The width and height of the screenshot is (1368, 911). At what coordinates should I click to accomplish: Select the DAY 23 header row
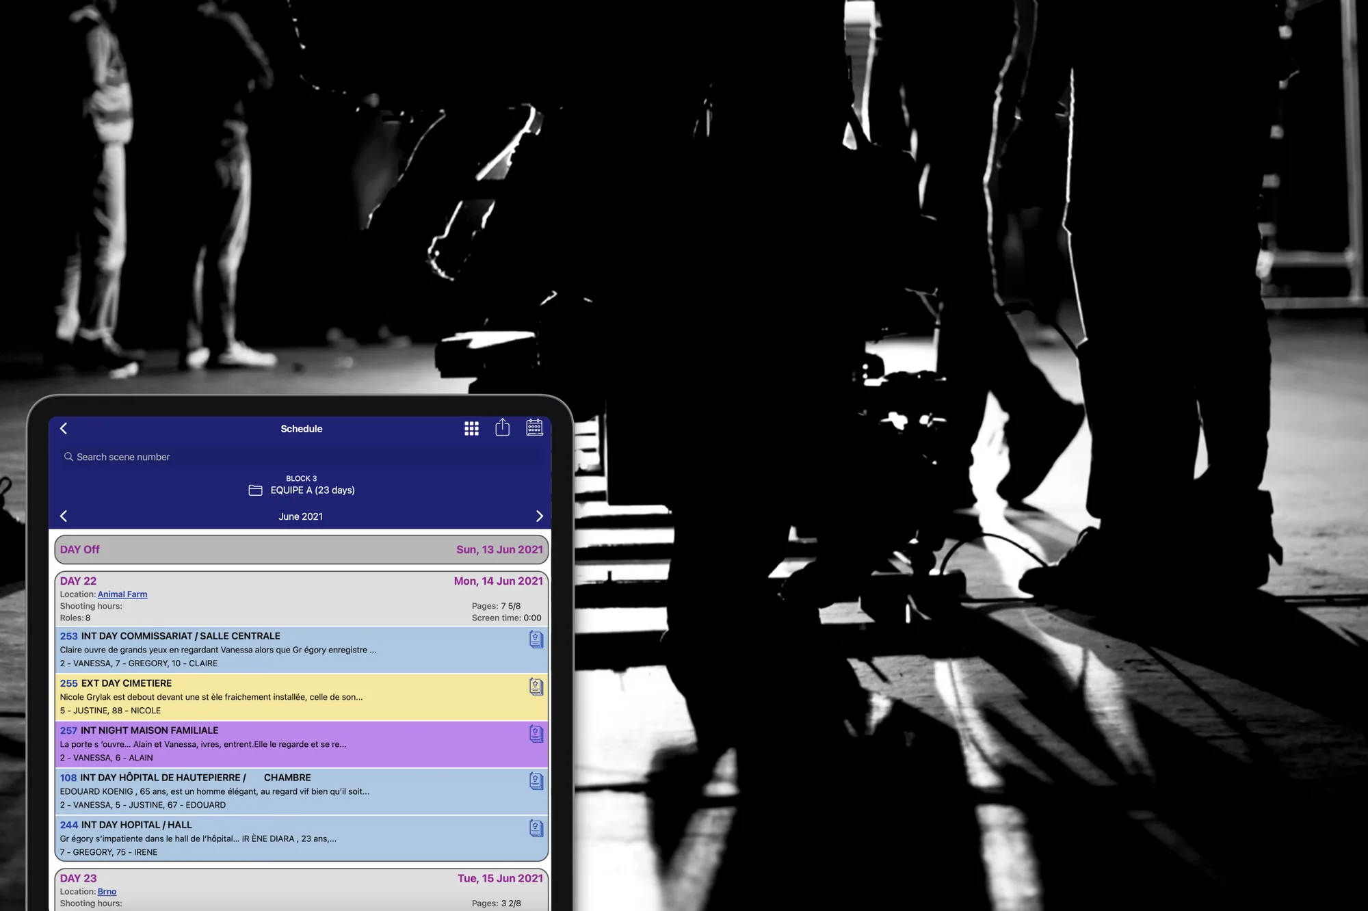(302, 890)
